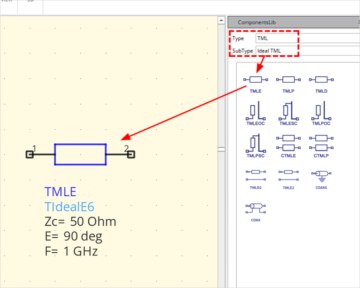The image size is (360, 288).
Task: Select the TMLE ideal transmission line component
Action: [x=255, y=84]
